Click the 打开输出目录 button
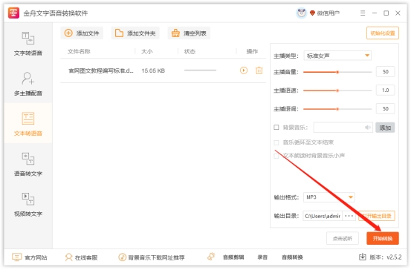Image resolution: width=411 pixels, height=270 pixels. (x=377, y=216)
